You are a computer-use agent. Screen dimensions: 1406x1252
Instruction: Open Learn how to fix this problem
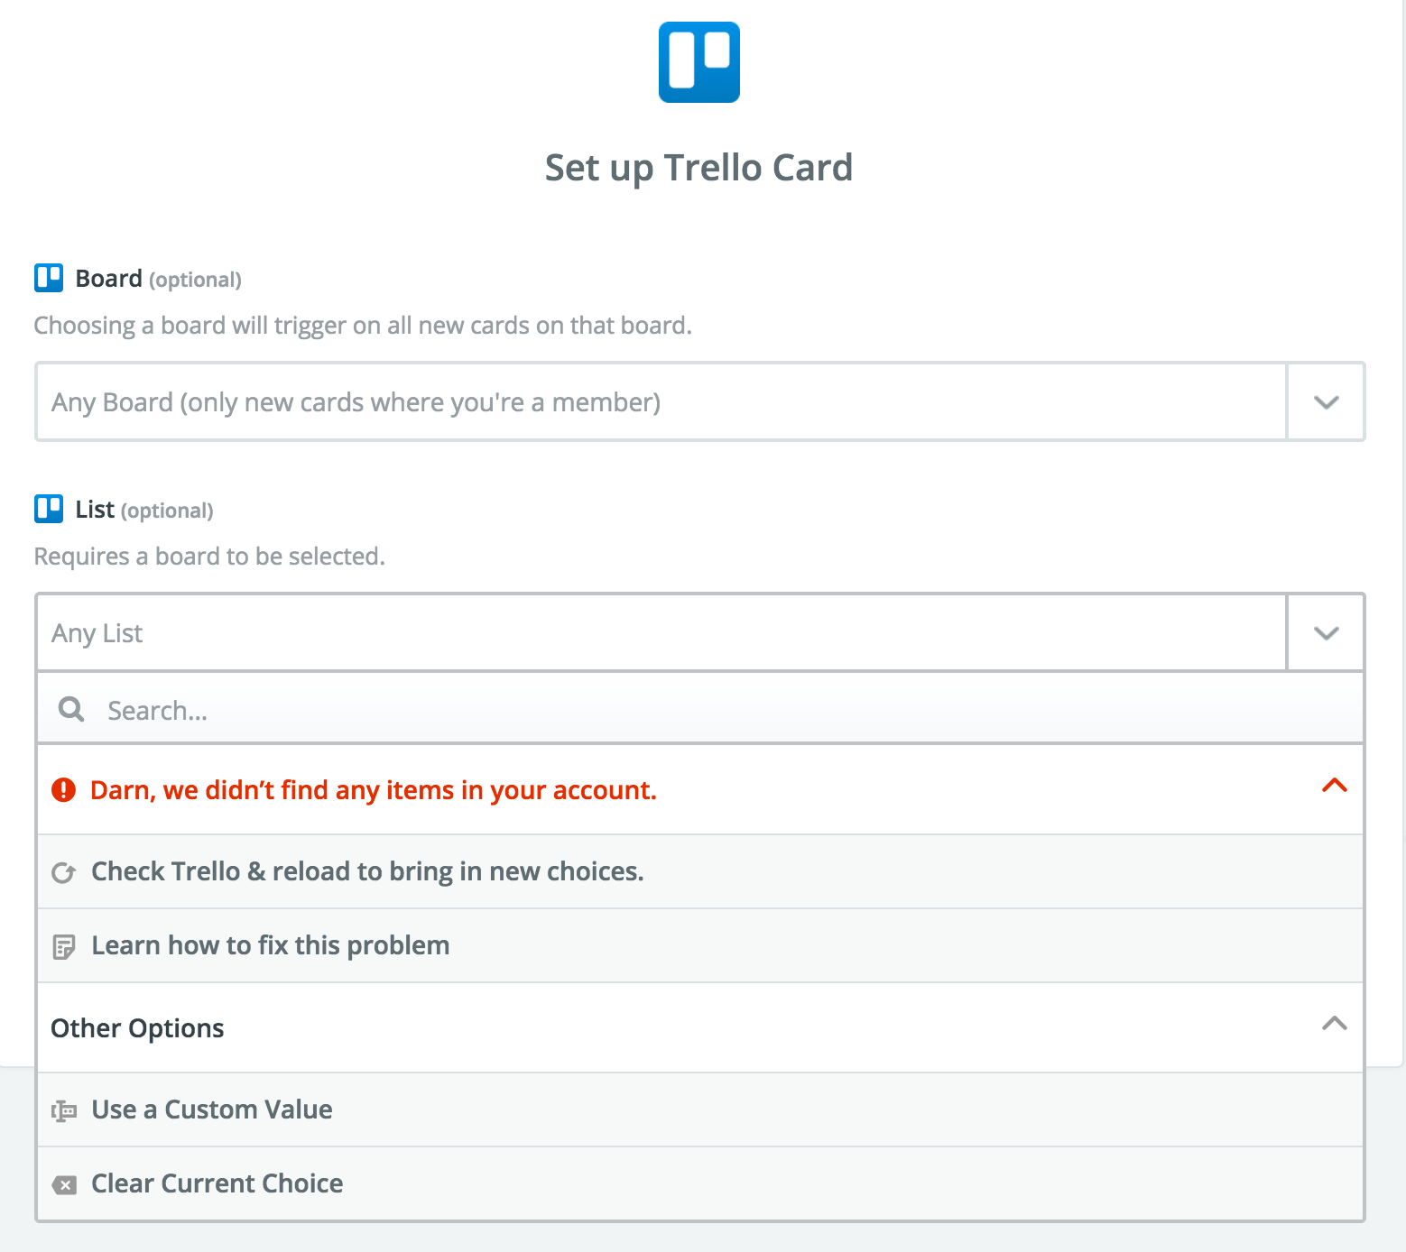(700, 945)
